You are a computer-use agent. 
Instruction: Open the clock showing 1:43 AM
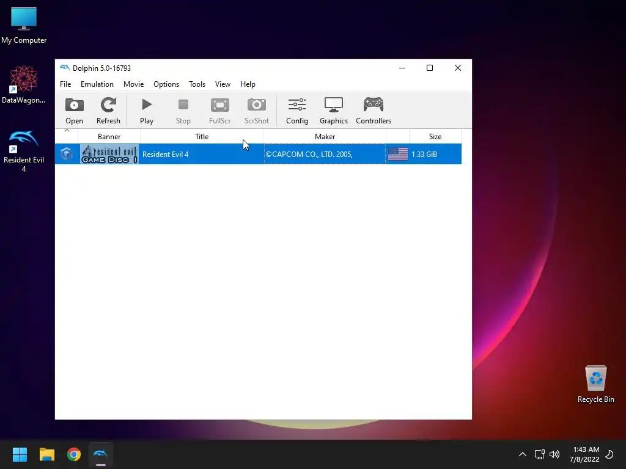[584, 454]
